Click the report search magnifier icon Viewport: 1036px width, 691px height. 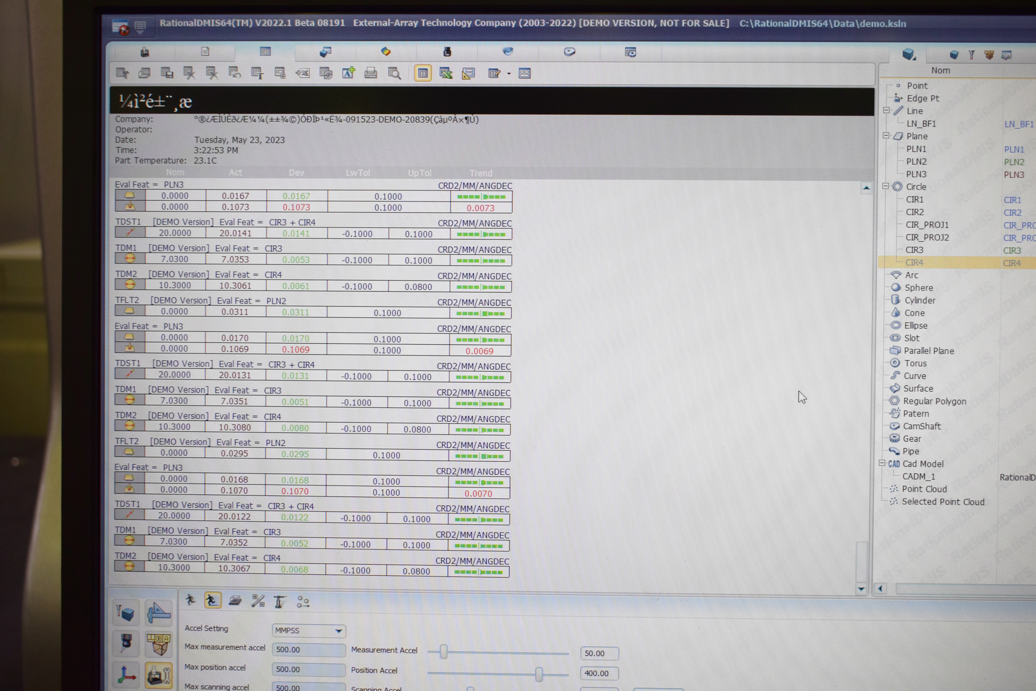[x=394, y=73]
